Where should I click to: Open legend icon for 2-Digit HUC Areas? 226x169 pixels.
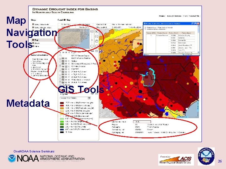coord(63,72)
